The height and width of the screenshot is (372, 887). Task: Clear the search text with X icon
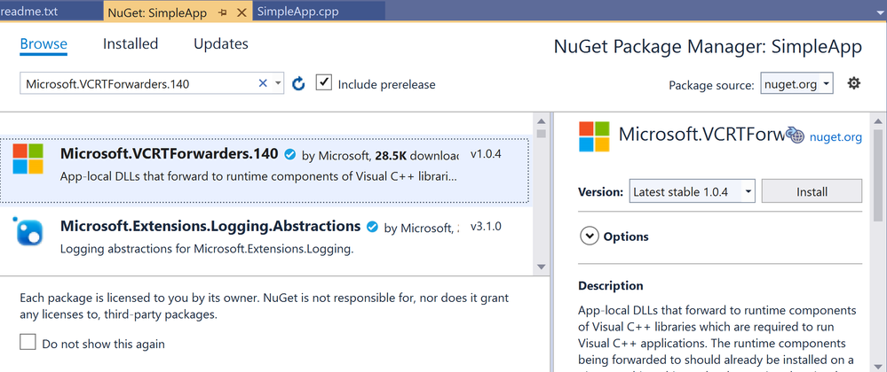263,83
